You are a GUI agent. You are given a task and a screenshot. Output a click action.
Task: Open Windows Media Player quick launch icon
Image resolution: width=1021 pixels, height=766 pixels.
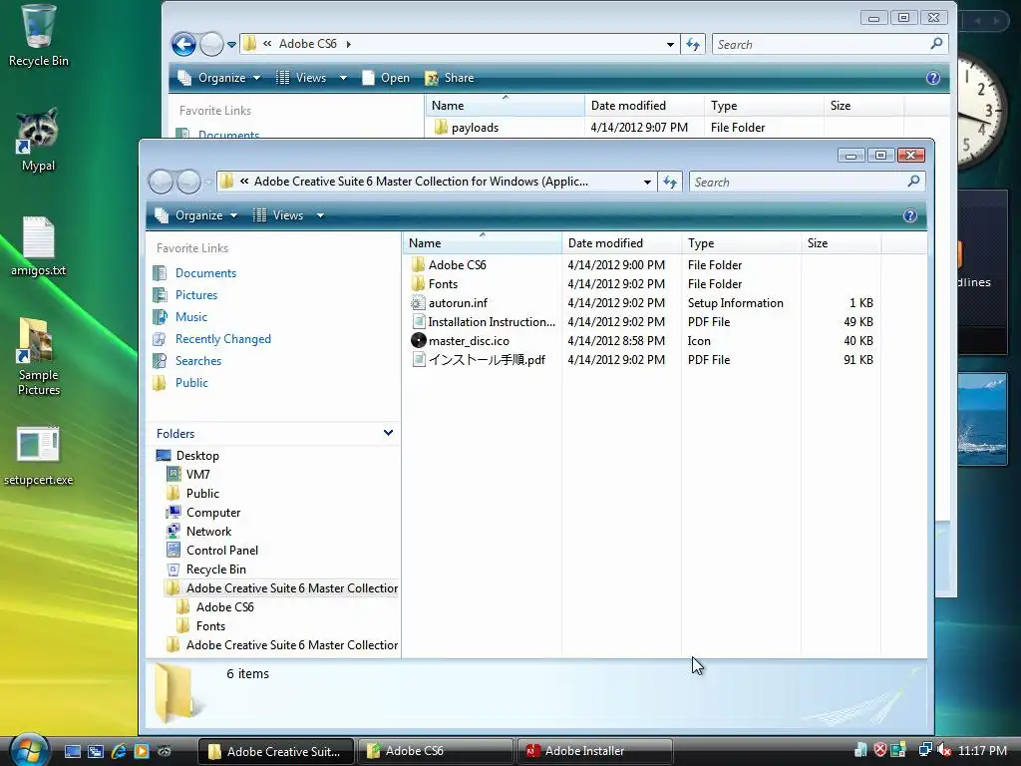[x=142, y=751]
